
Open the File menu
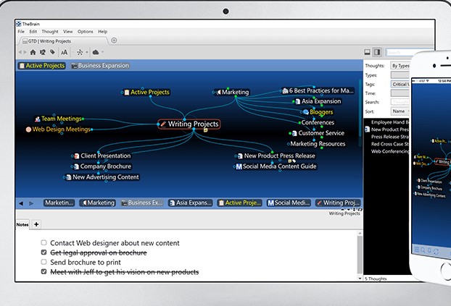tap(21, 32)
